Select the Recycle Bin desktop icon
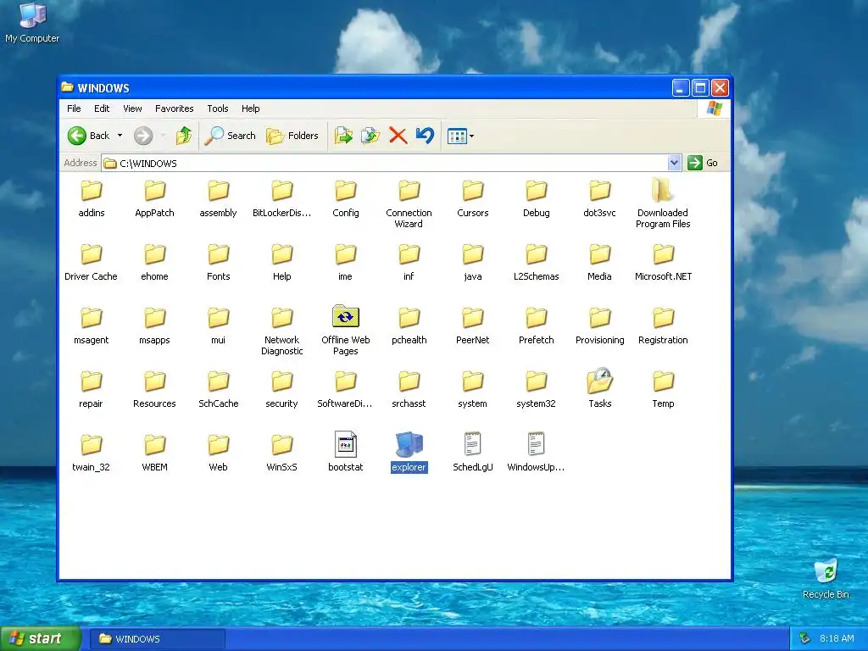The image size is (868, 651). point(826,578)
